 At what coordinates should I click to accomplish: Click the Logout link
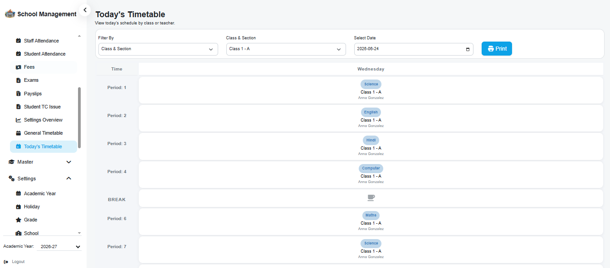point(14,262)
